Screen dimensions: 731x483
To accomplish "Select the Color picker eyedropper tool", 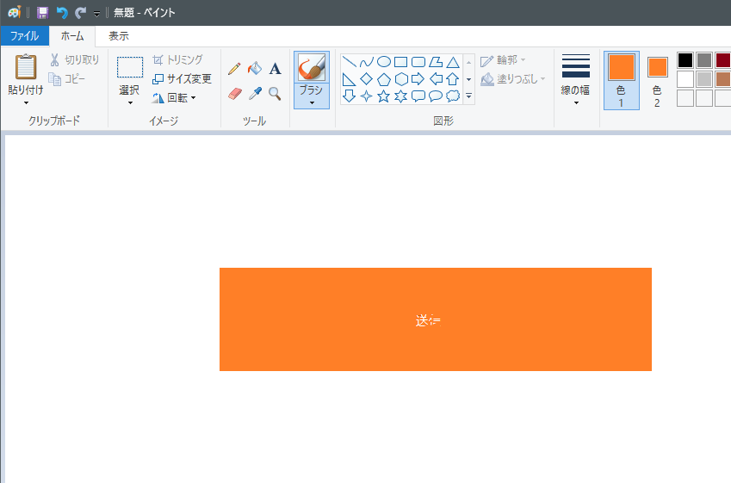I will [x=255, y=94].
